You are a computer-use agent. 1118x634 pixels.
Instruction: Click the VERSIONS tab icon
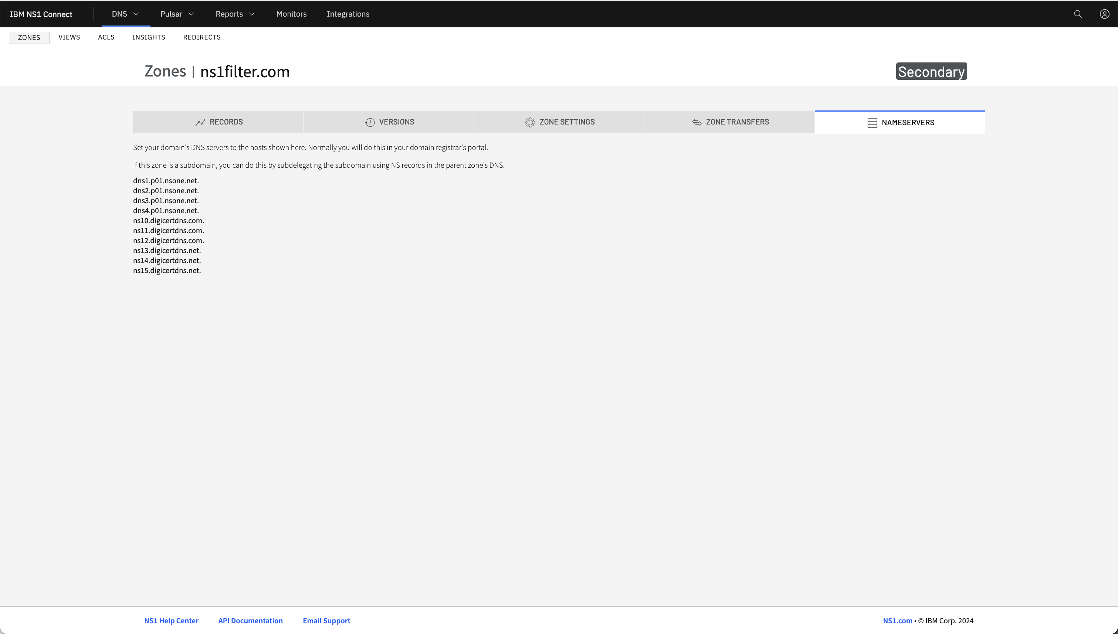tap(370, 122)
